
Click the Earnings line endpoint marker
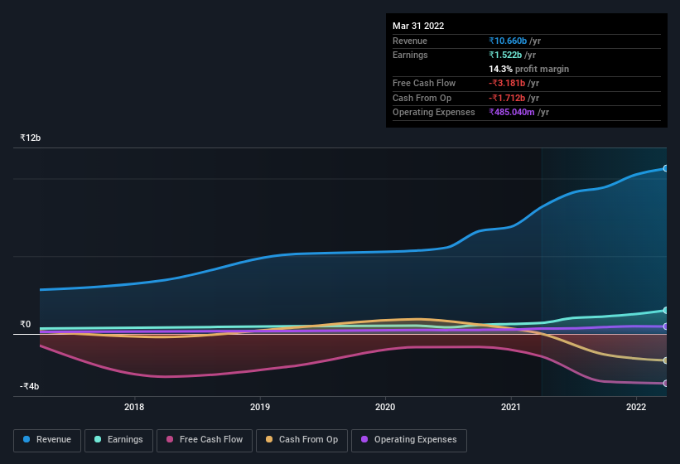[x=666, y=311]
